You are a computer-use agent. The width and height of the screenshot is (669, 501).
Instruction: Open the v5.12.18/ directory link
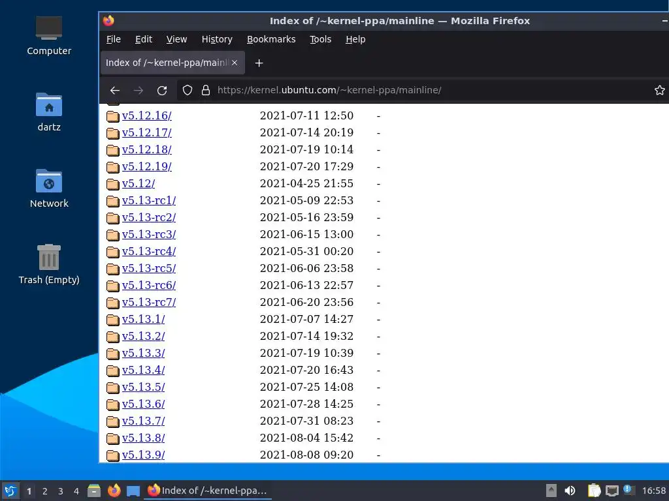tap(147, 149)
